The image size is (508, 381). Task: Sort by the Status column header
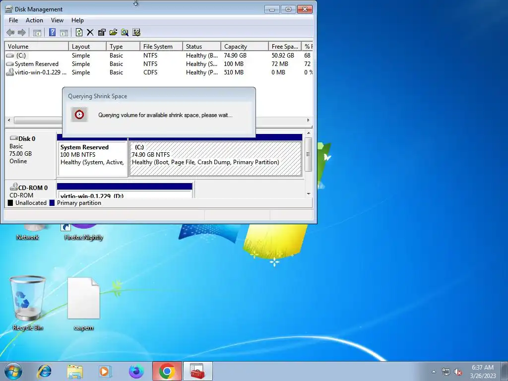coord(201,46)
